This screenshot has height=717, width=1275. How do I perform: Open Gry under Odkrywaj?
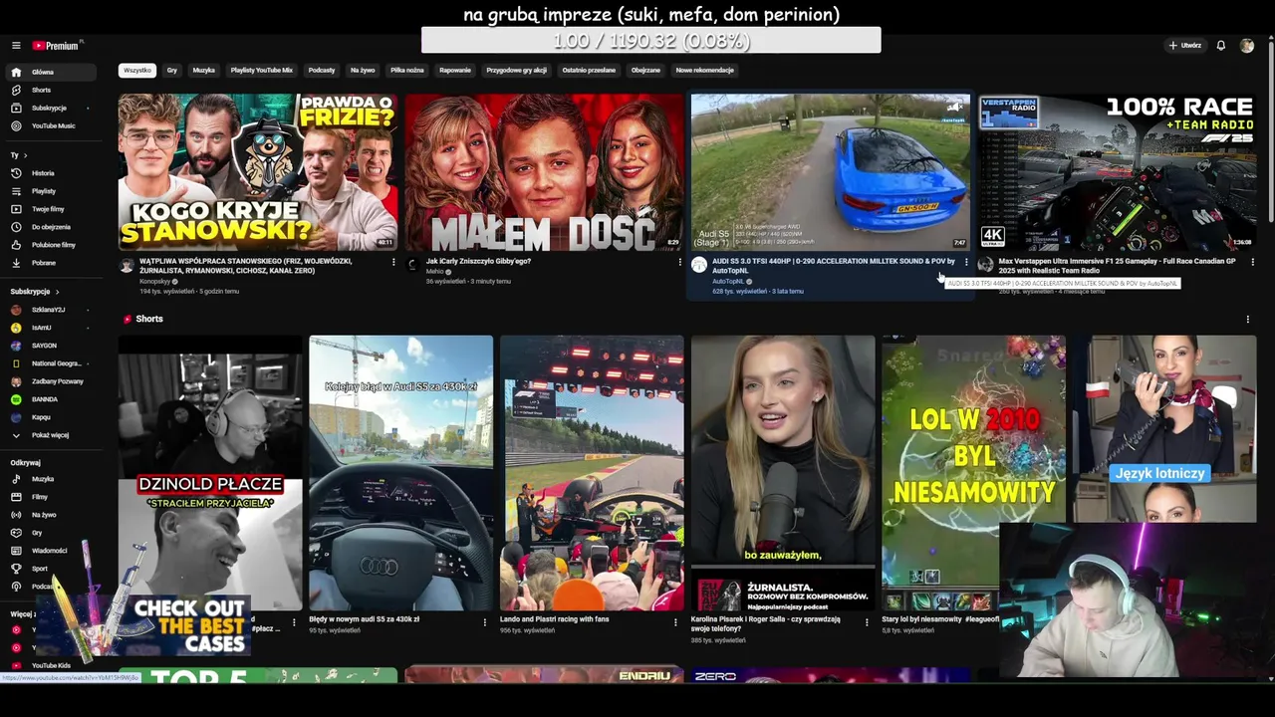point(37,533)
